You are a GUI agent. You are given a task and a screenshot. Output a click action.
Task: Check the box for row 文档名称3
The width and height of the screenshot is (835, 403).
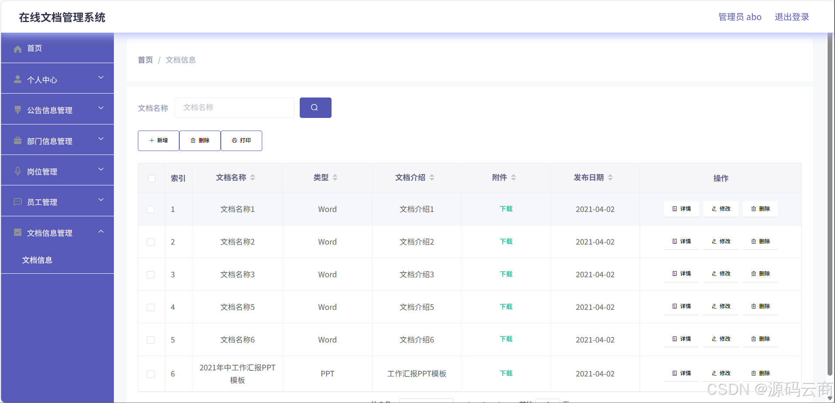(x=151, y=275)
